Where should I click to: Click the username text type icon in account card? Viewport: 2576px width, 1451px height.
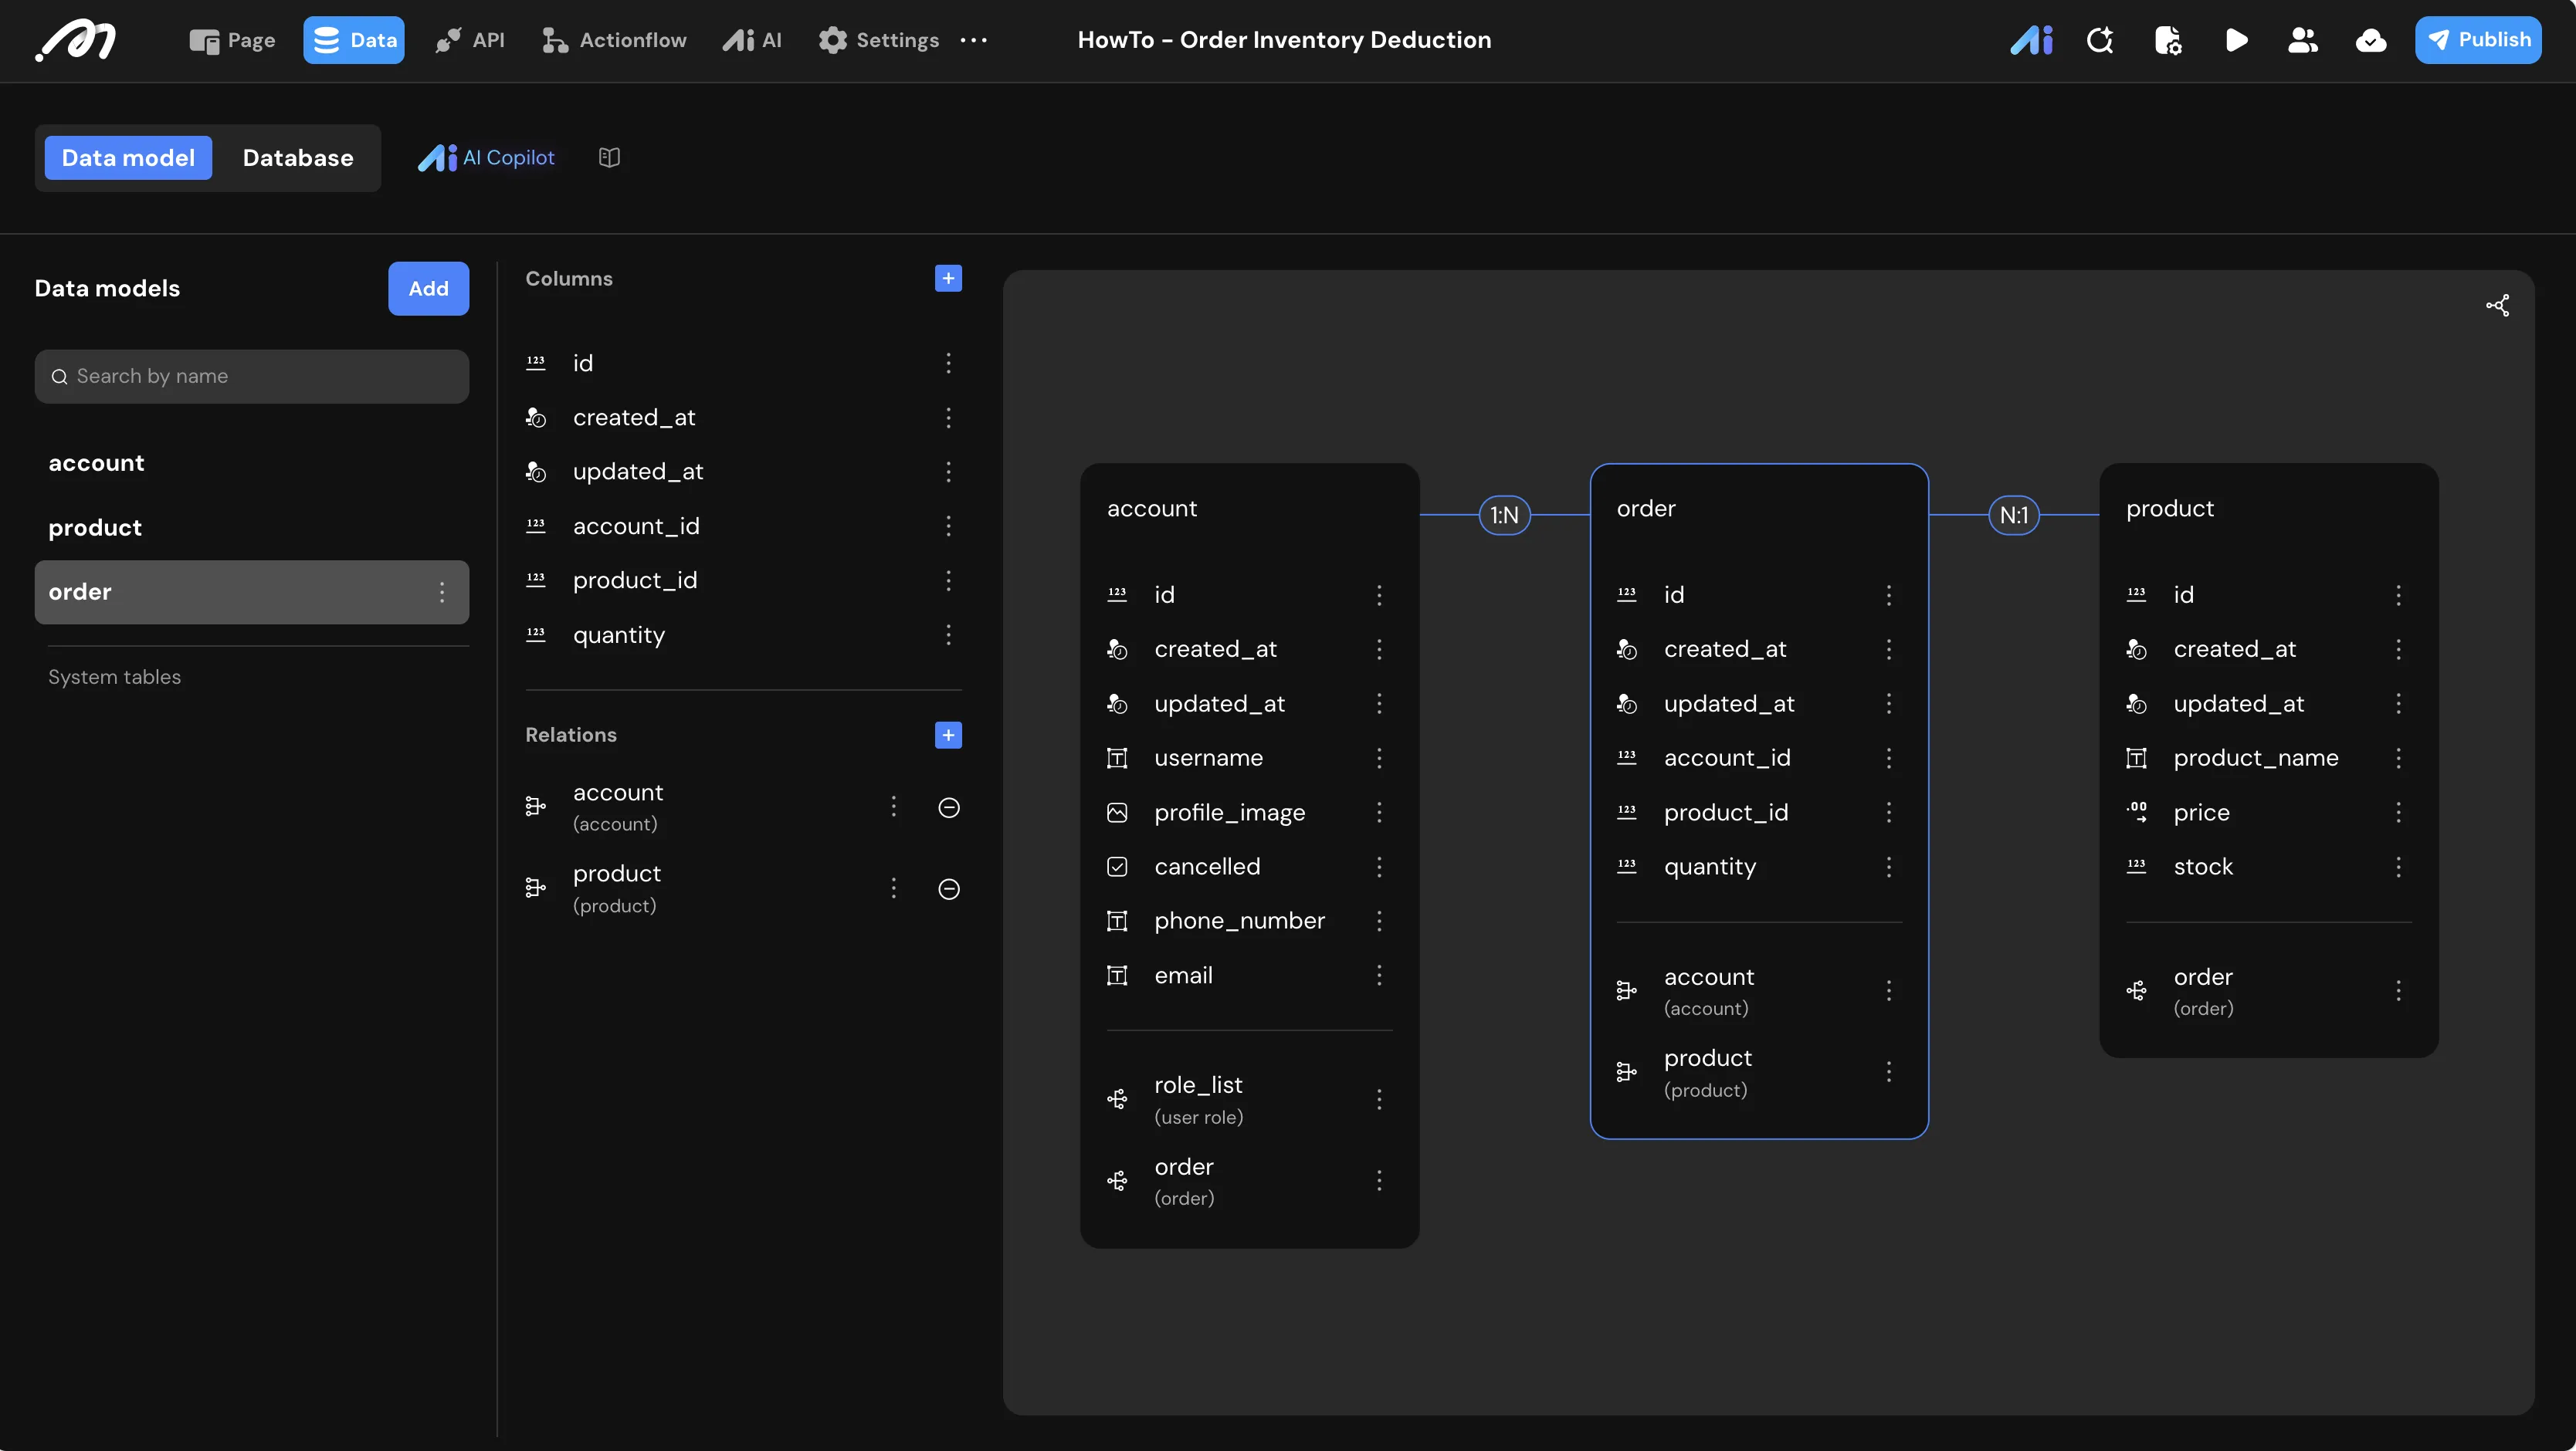tap(1117, 759)
